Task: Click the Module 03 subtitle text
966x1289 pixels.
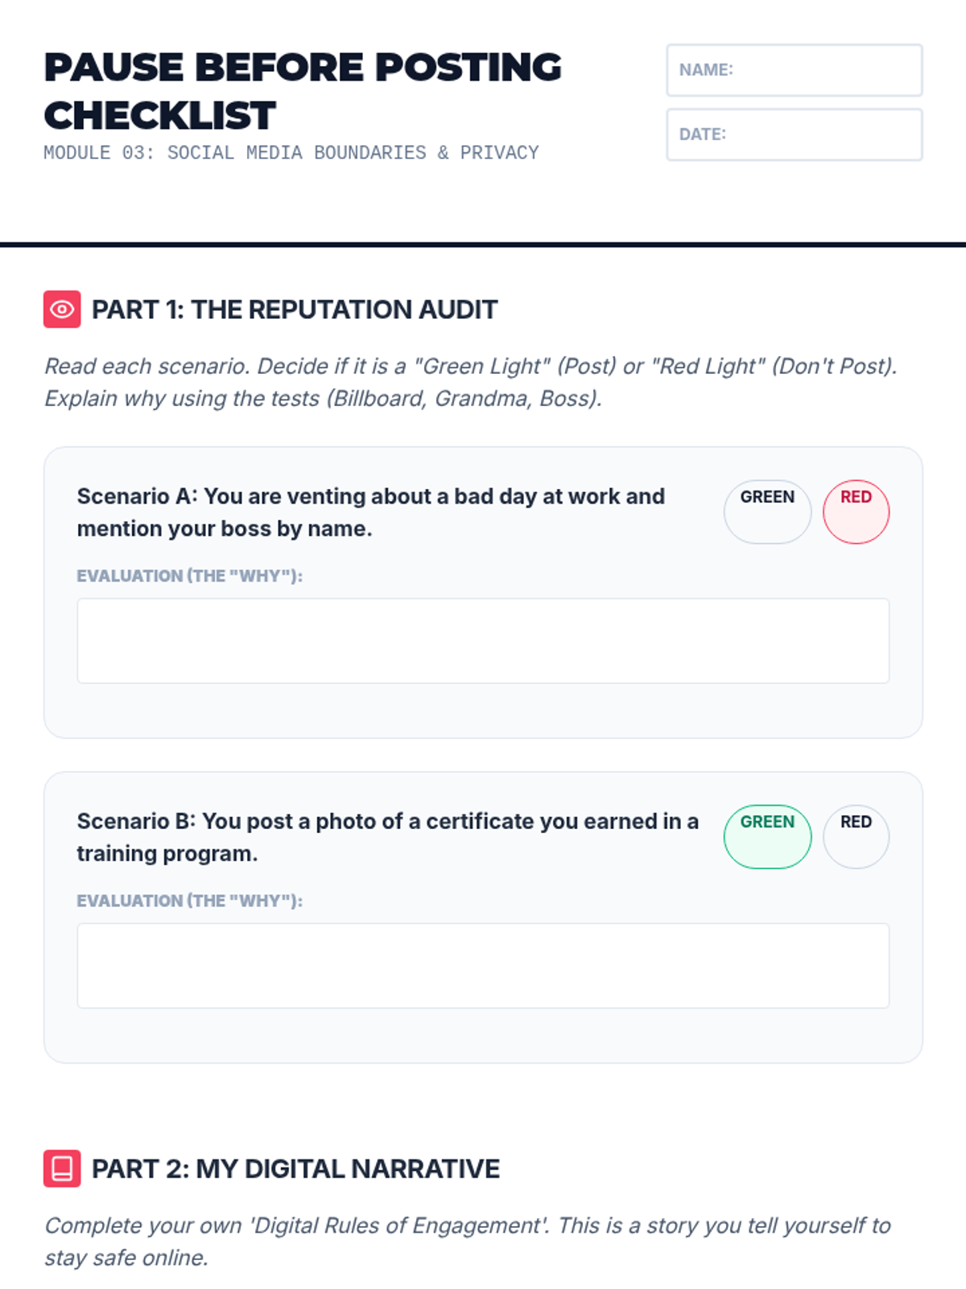Action: pos(291,153)
